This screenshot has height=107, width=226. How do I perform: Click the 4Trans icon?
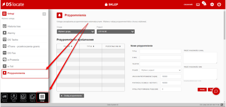[x=4, y=46]
